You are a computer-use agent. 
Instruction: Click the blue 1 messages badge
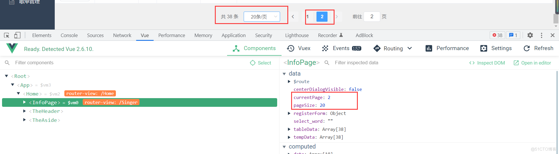(513, 35)
